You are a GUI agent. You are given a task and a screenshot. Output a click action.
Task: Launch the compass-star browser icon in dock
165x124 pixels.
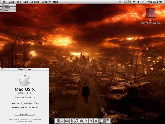[x=62, y=121]
